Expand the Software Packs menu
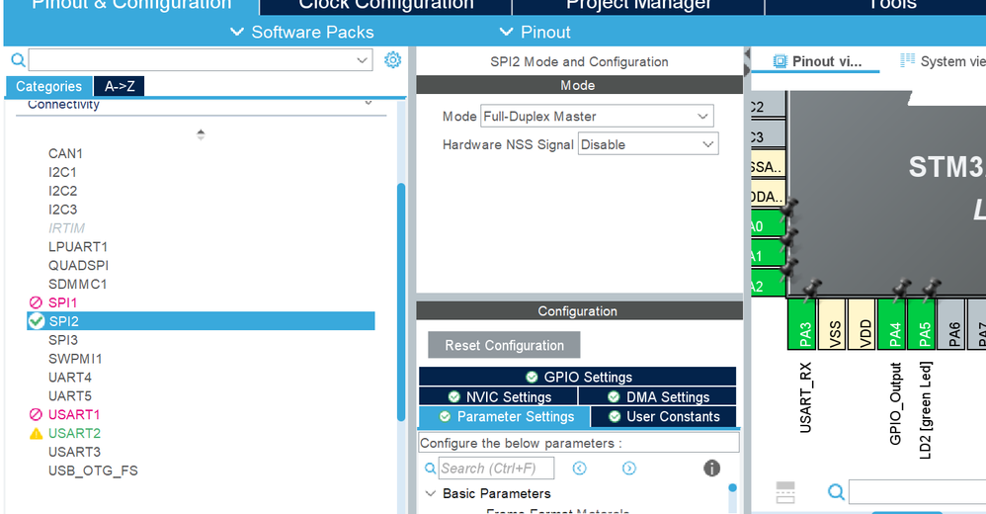 pyautogui.click(x=302, y=32)
